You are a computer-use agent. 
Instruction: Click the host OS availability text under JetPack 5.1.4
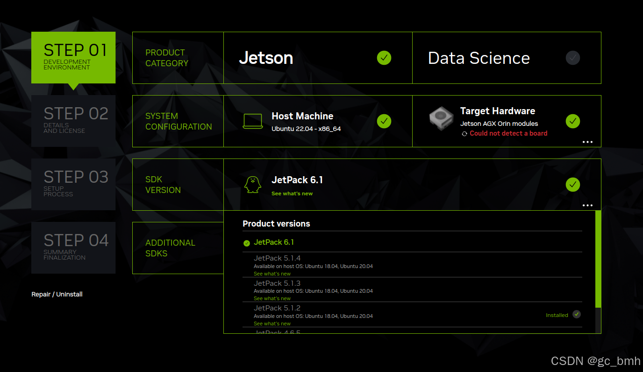coord(313,266)
